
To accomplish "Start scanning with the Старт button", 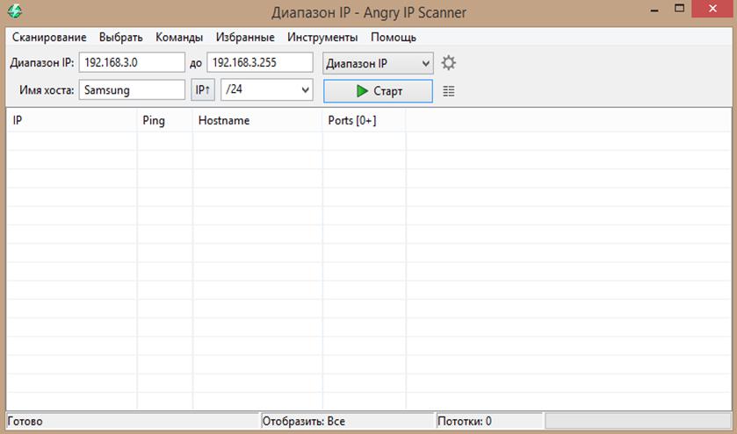I will tap(378, 91).
